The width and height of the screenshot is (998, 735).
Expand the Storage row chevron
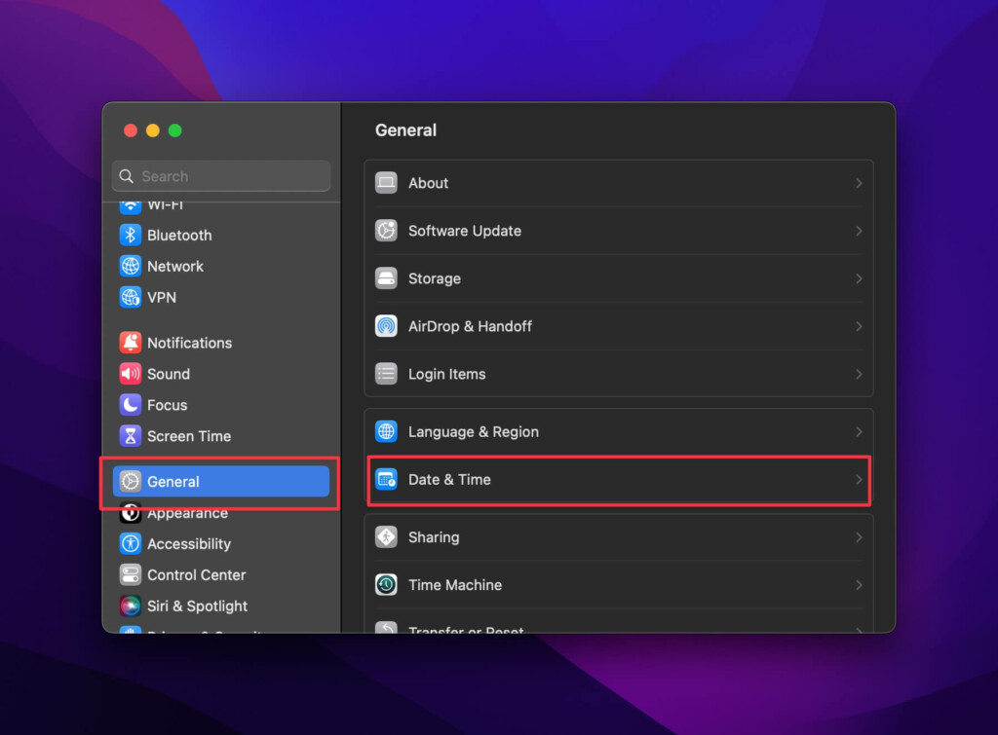tap(858, 278)
